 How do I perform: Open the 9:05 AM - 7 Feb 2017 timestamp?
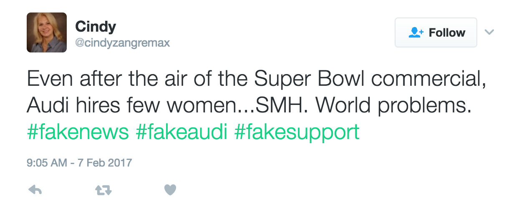pos(79,162)
